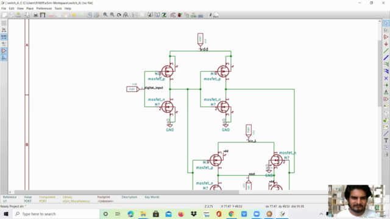The height and width of the screenshot is (219, 390).
Task: Click the digital_input PORT symbol
Action: (133, 89)
